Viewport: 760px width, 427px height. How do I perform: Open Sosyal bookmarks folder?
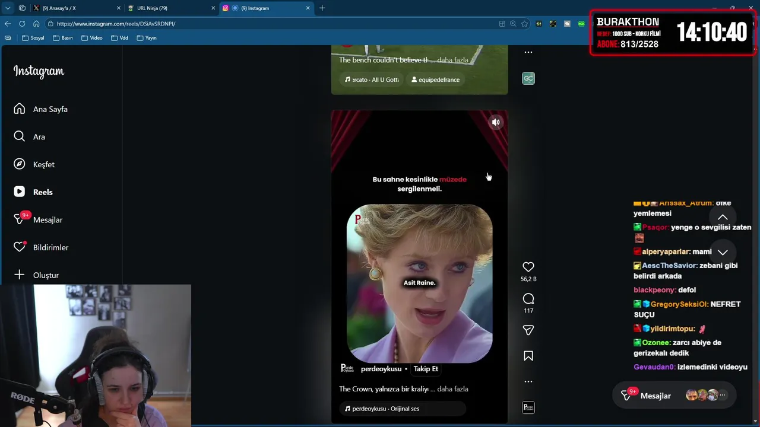point(33,38)
